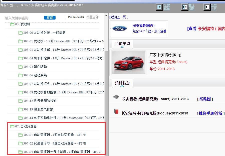Click the 返回上一页 link
This screenshot has width=225, height=156.
119,17
